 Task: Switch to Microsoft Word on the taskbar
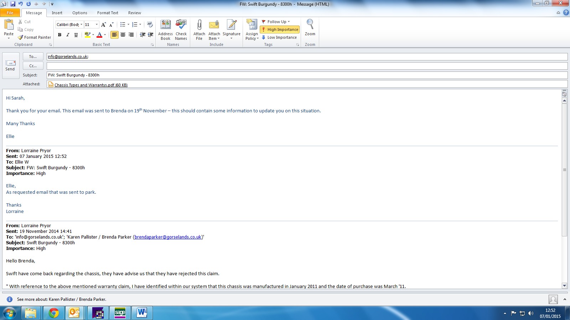click(x=142, y=313)
